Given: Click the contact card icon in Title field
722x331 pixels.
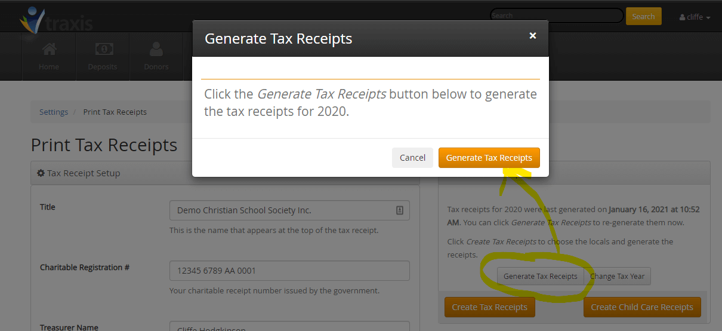Looking at the screenshot, I should (400, 210).
